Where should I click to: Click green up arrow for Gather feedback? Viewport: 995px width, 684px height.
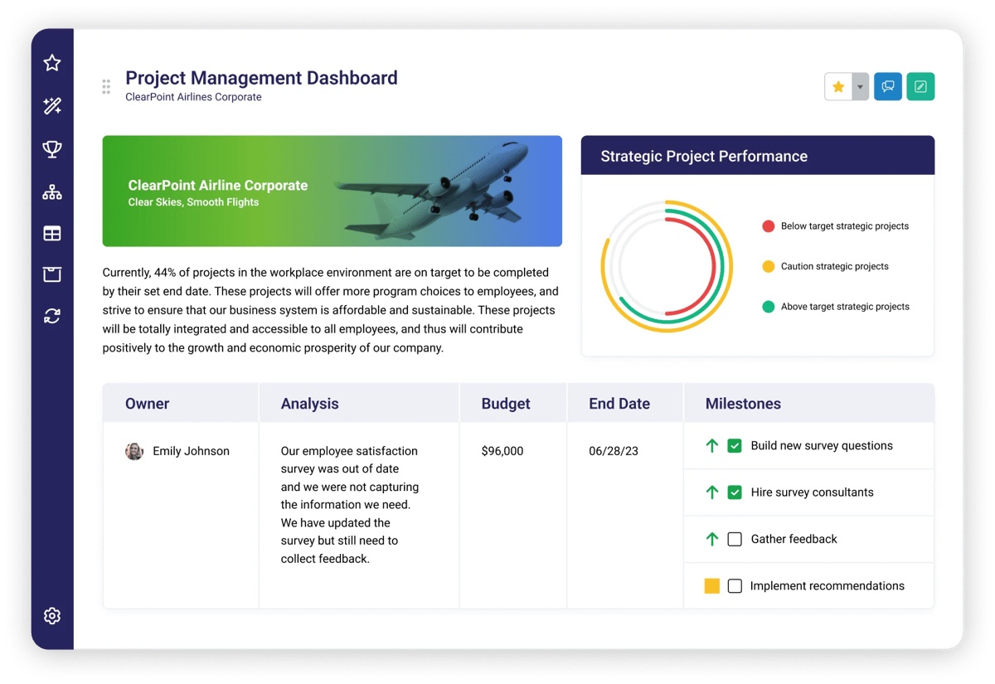tap(711, 539)
